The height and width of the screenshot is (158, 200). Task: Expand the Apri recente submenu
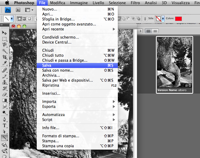coord(77,29)
